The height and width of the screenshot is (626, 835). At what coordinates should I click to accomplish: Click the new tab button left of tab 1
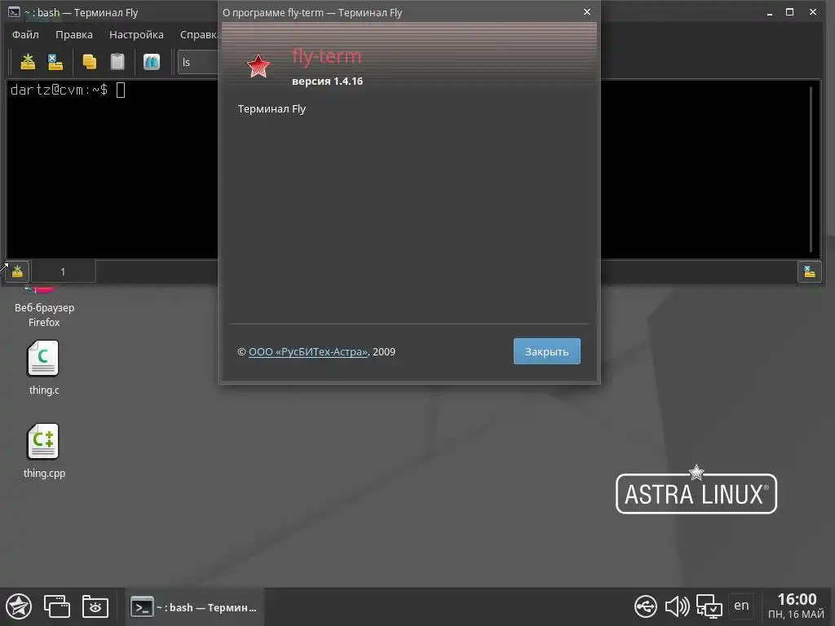click(17, 272)
